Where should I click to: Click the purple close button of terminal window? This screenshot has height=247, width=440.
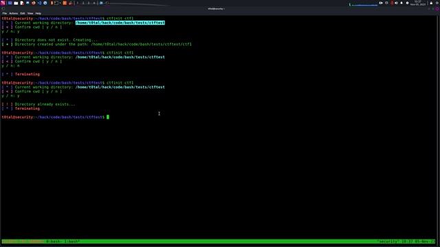(x=437, y=9)
